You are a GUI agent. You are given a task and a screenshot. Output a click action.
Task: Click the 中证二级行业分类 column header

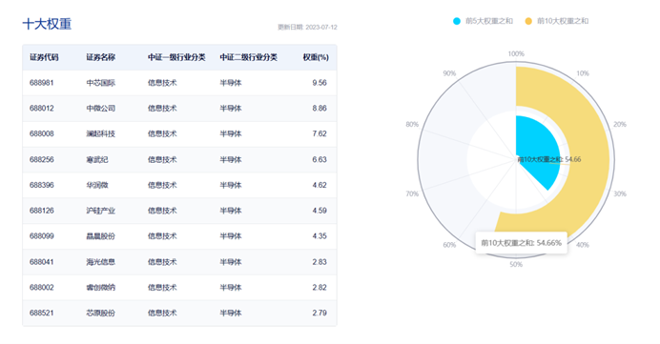pyautogui.click(x=248, y=57)
